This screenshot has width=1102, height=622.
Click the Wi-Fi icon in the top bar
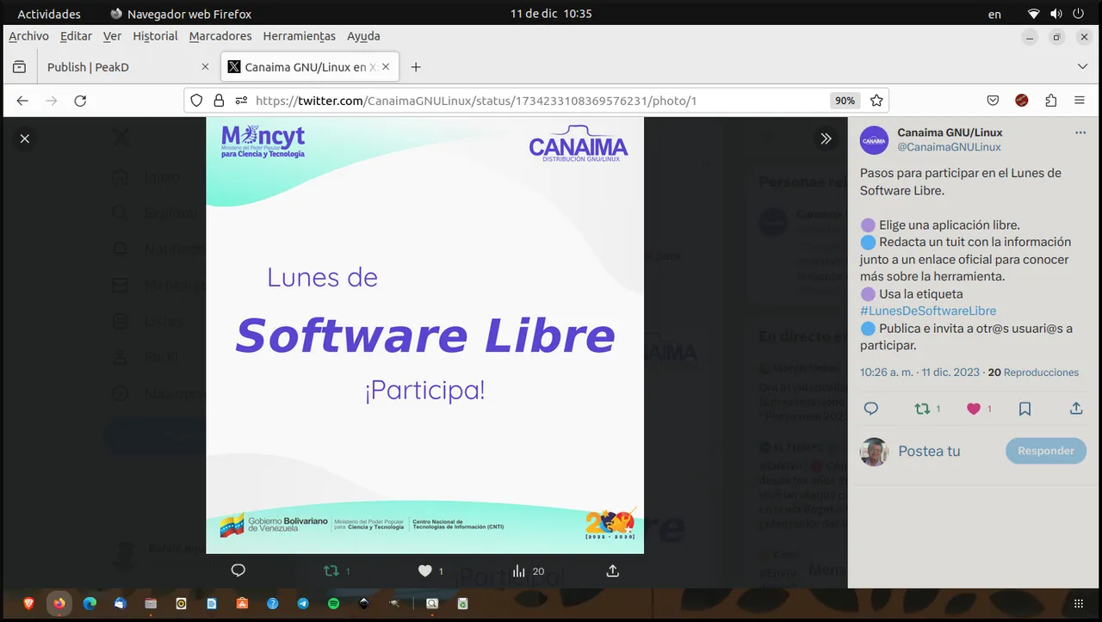[x=1034, y=14]
